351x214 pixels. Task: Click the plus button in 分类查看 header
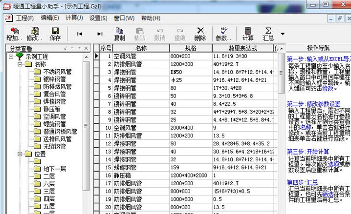point(79,48)
